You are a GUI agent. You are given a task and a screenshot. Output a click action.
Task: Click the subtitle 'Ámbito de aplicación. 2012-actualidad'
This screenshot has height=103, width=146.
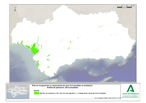click(x=62, y=88)
